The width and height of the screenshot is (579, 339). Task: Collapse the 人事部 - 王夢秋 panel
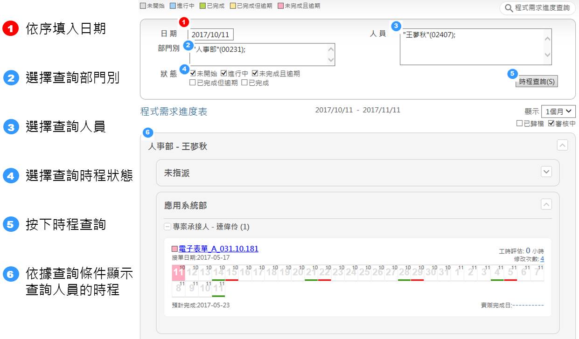point(562,145)
